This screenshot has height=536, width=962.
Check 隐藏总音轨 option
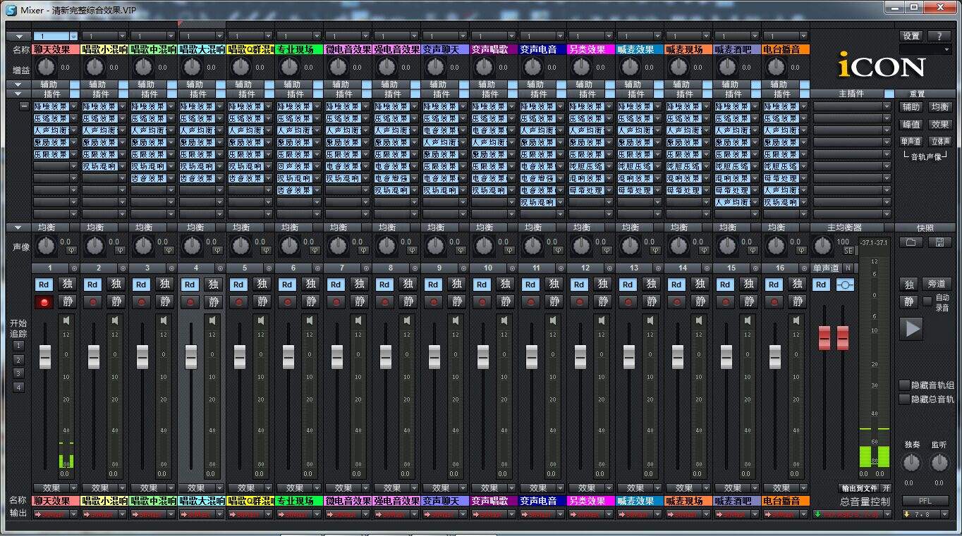tap(904, 399)
